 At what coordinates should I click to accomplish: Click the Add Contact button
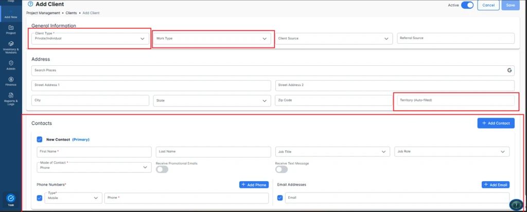coord(496,123)
